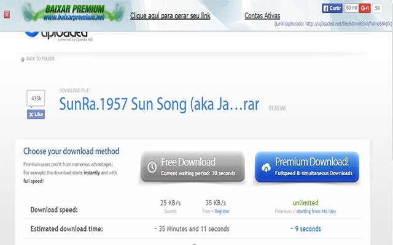Open 'starting from 14c/day' premium link
The image size is (393, 245).
tap(316, 211)
